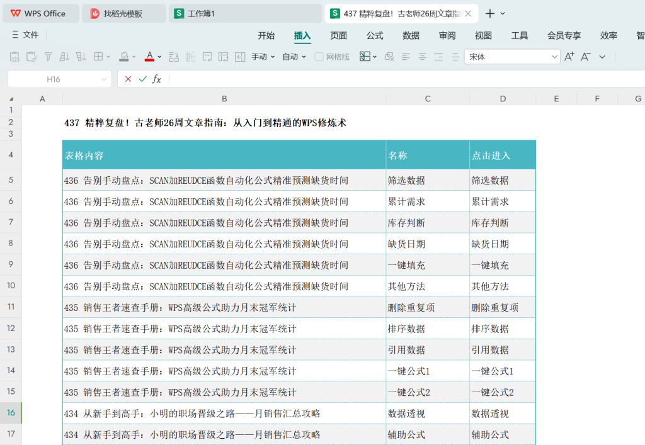Click the wrap text icon
The width and height of the screenshot is (645, 445).
click(207, 57)
